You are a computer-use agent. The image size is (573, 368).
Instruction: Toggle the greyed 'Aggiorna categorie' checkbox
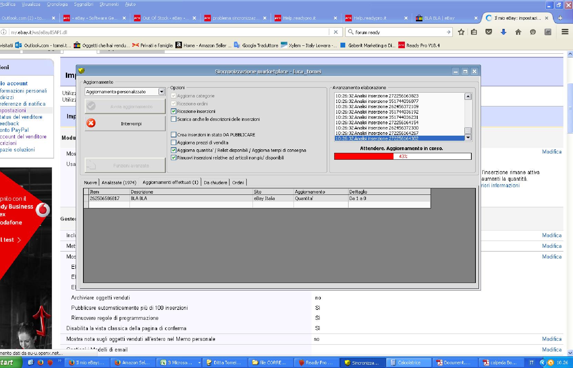174,96
